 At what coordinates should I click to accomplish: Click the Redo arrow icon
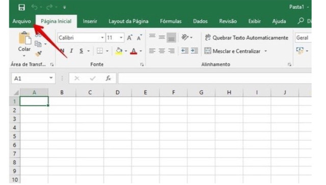(49, 7)
